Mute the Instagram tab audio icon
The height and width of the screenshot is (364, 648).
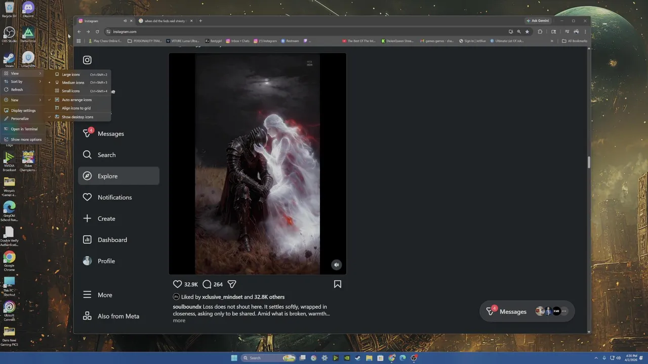(125, 21)
